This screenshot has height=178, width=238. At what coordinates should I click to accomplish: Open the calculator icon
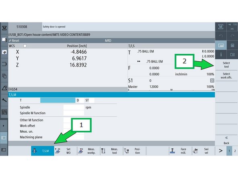click(232, 45)
